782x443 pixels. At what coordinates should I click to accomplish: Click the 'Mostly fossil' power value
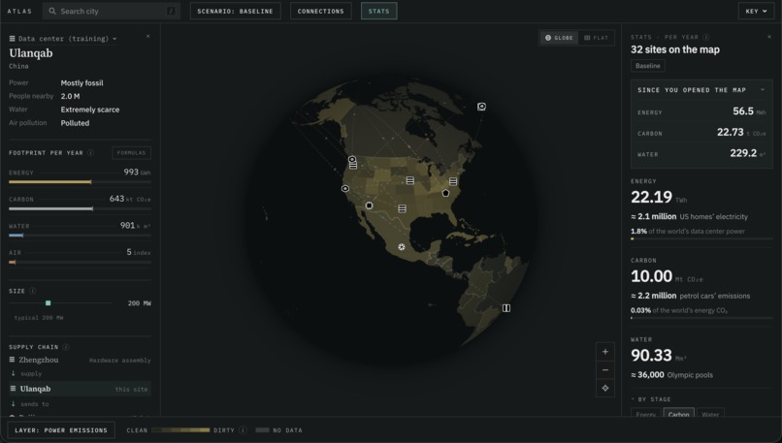click(x=81, y=82)
